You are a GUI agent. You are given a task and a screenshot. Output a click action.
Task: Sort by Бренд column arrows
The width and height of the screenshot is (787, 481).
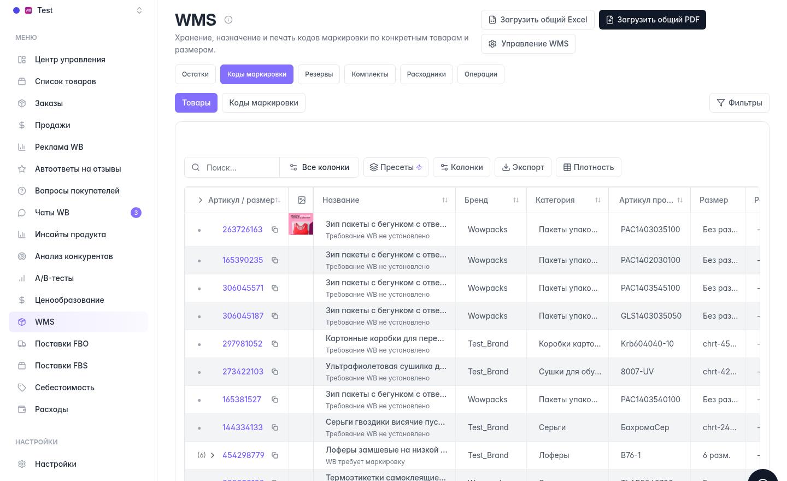(516, 200)
